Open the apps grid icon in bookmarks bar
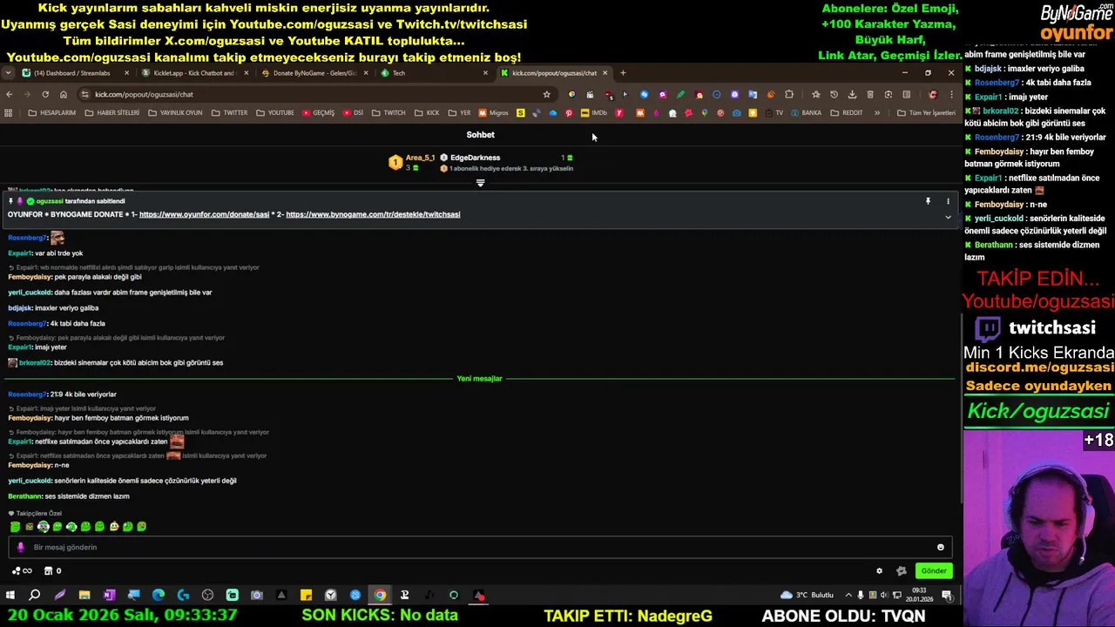Image resolution: width=1115 pixels, height=627 pixels. click(9, 113)
